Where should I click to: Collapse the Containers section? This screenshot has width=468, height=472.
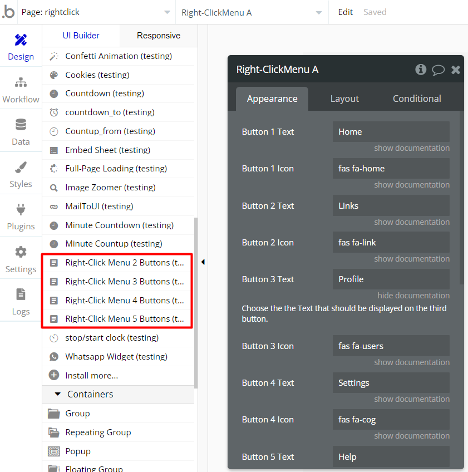pyautogui.click(x=58, y=394)
